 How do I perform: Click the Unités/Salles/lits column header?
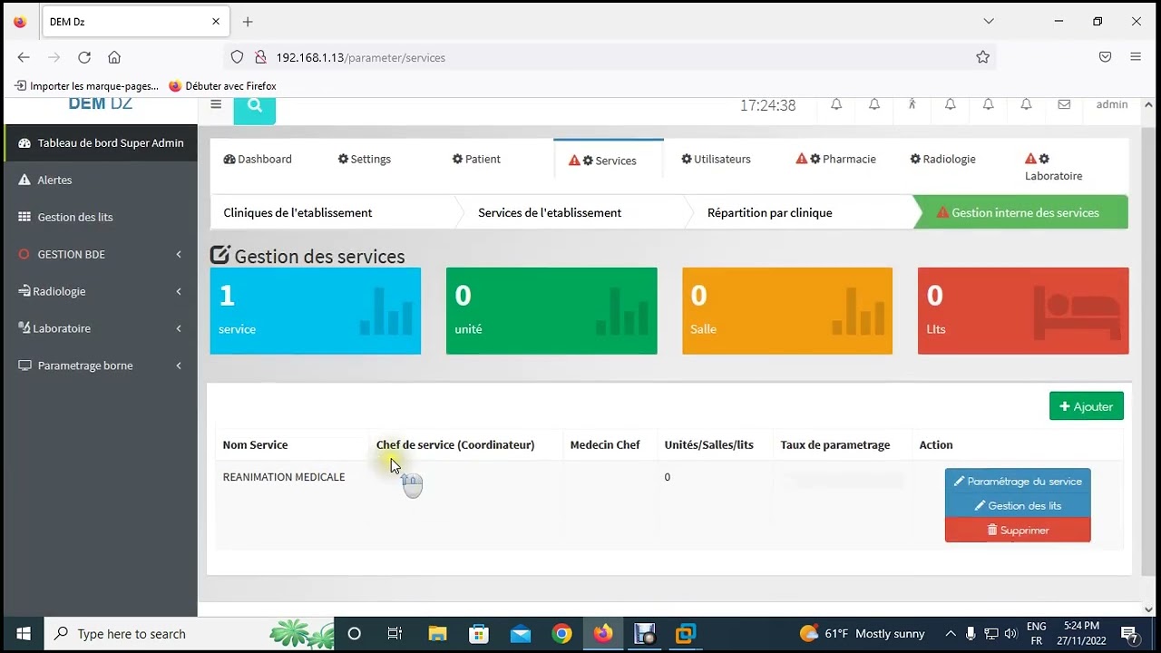(709, 444)
